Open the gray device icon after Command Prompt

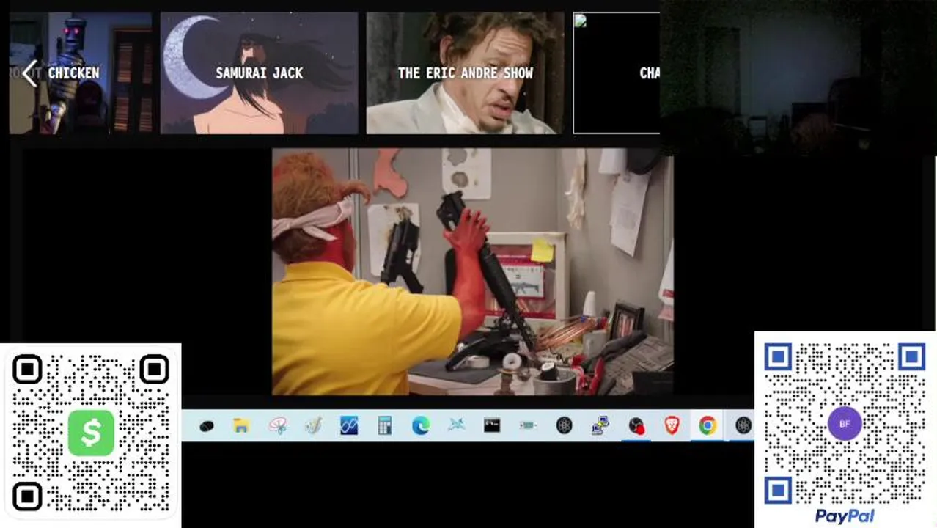[528, 425]
